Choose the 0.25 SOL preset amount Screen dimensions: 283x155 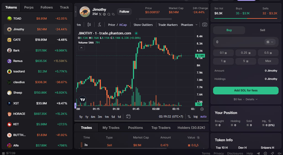[x=246, y=53]
